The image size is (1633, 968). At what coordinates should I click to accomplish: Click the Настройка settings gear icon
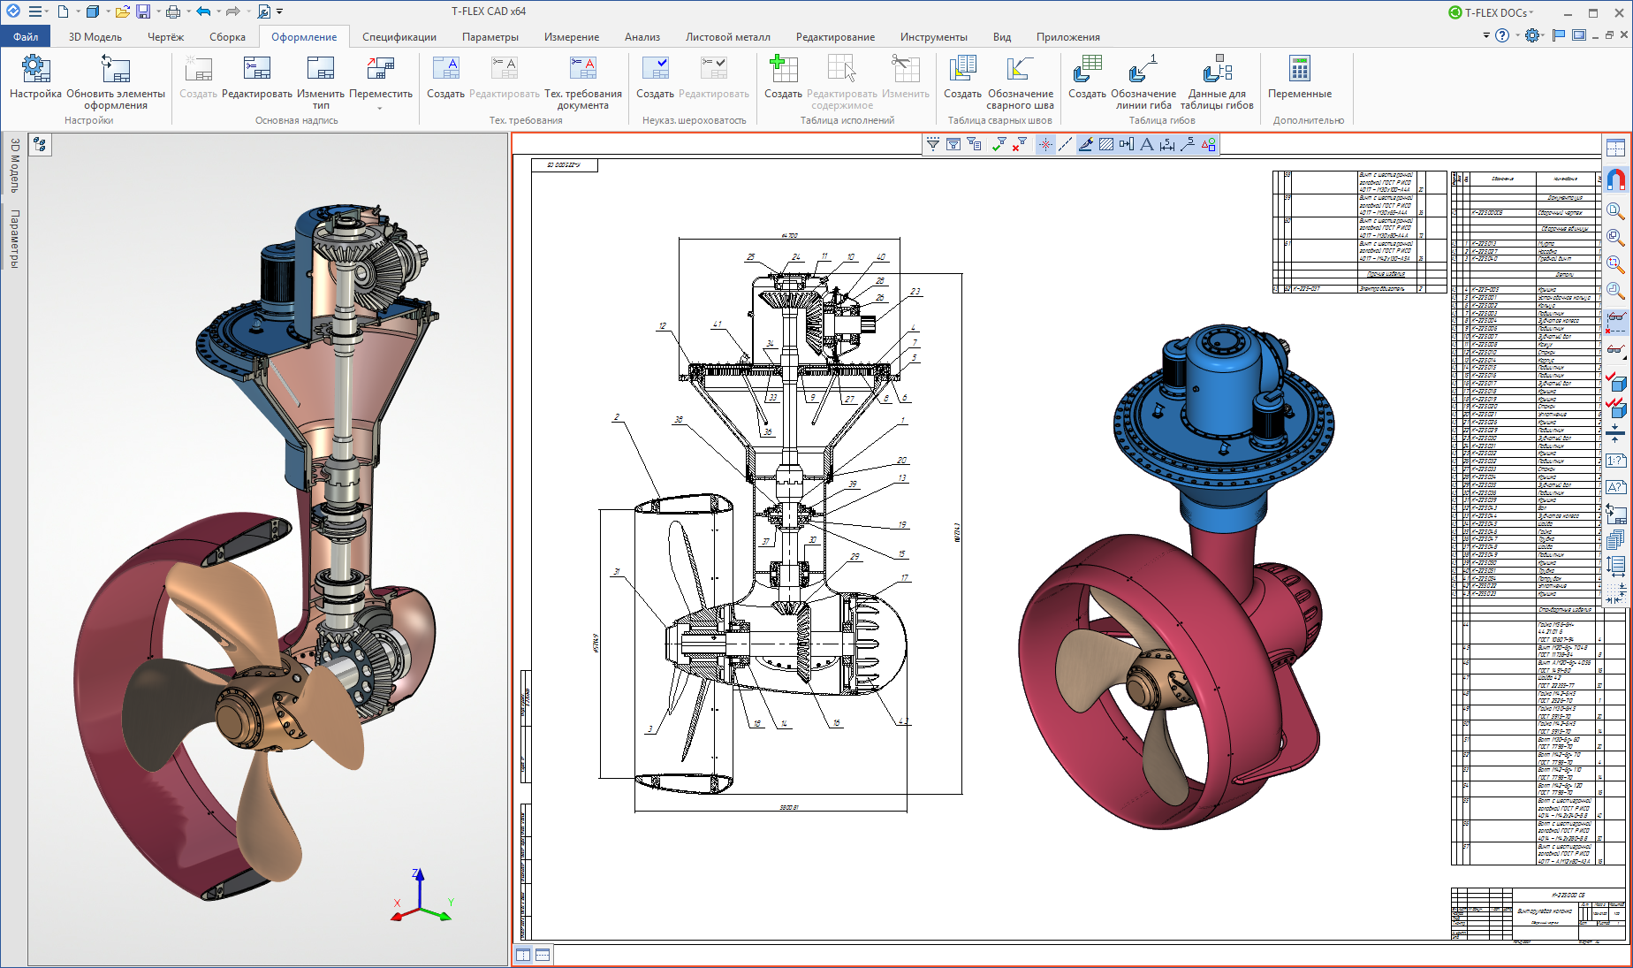click(x=35, y=70)
